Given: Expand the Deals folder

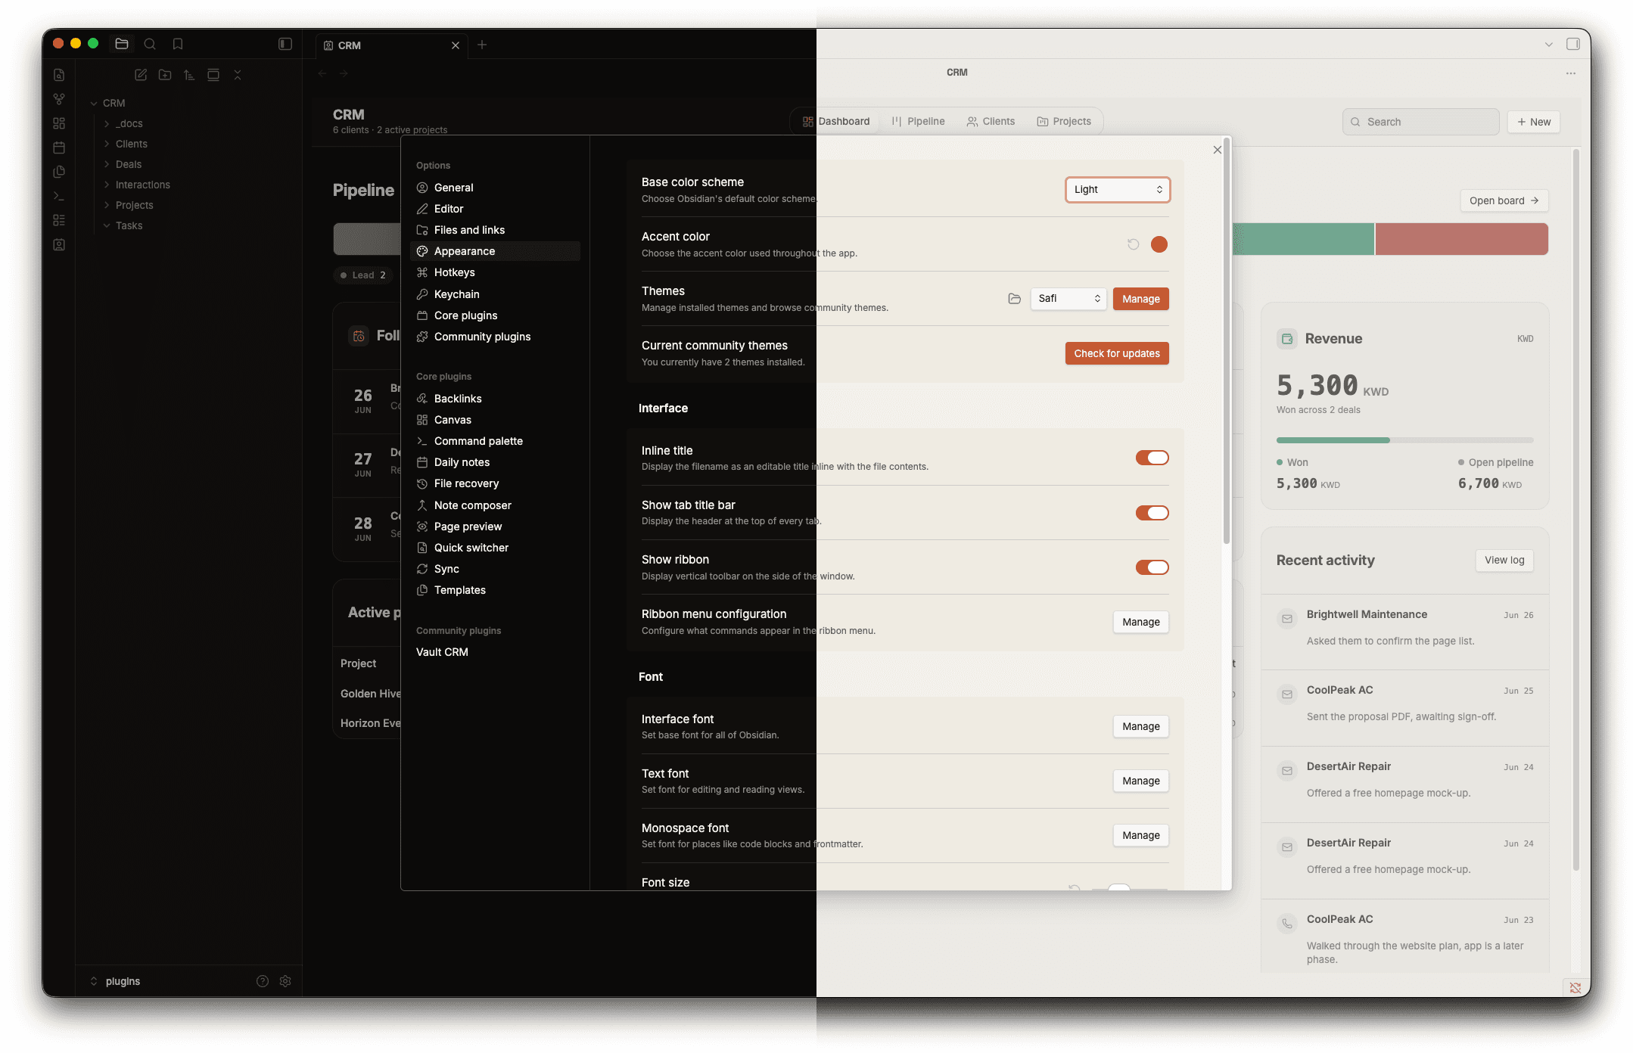Looking at the screenshot, I should coord(107,164).
